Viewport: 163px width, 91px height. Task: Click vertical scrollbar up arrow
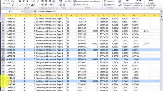[161, 16]
